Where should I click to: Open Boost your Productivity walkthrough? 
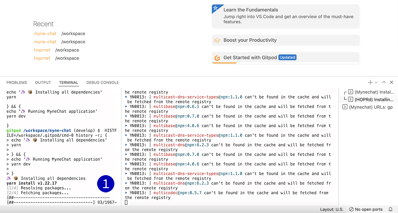(285, 40)
